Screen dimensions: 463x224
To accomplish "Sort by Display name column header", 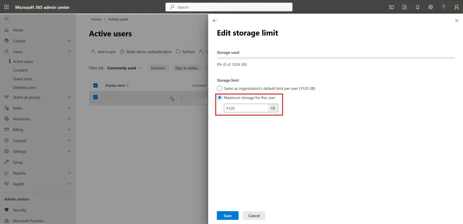I will click(x=117, y=86).
